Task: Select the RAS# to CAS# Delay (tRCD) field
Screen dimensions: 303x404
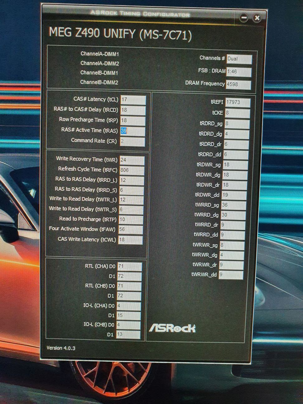Action: 133,110
